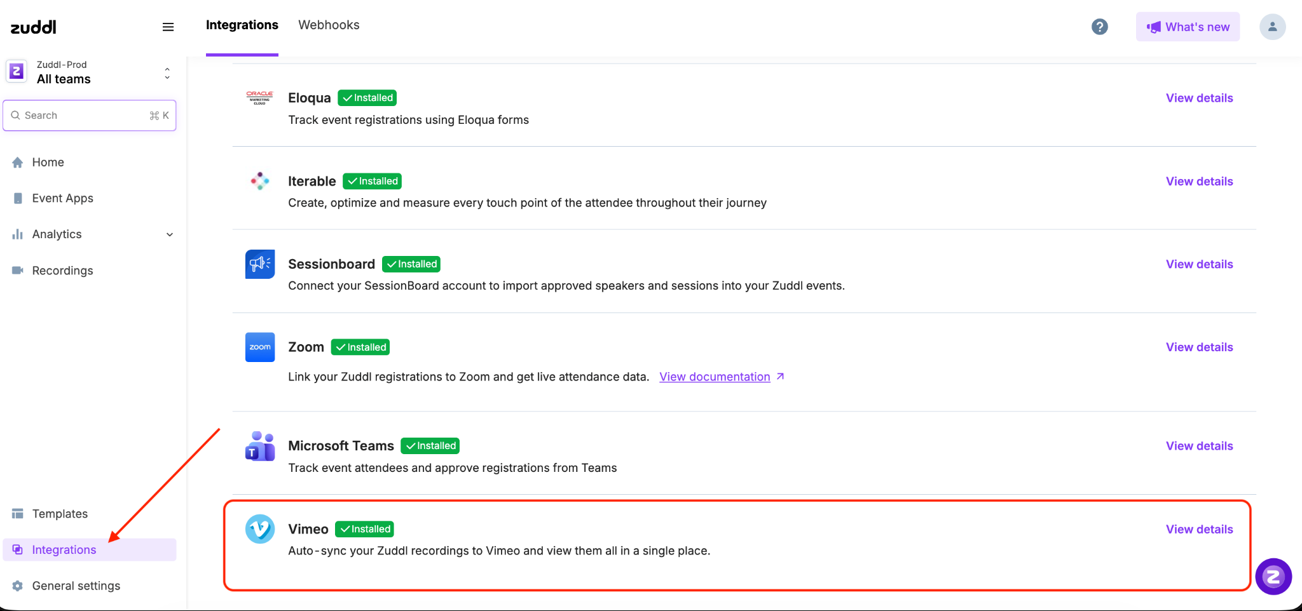Expand the Analytics submenu chevron
Image resolution: width=1302 pixels, height=611 pixels.
(x=170, y=234)
